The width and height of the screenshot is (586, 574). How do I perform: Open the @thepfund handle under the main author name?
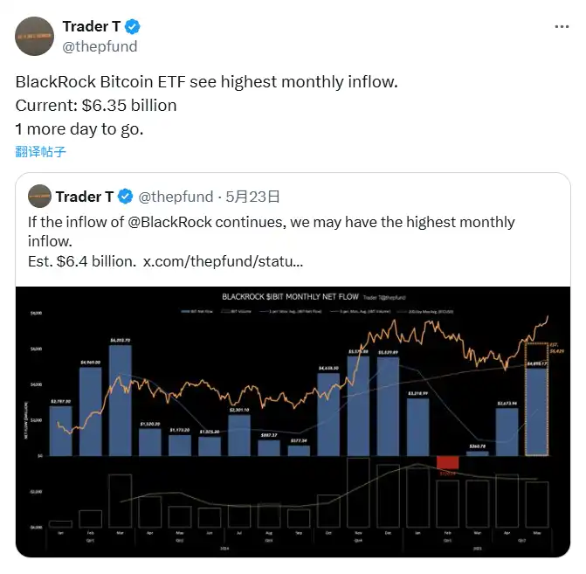coord(100,45)
